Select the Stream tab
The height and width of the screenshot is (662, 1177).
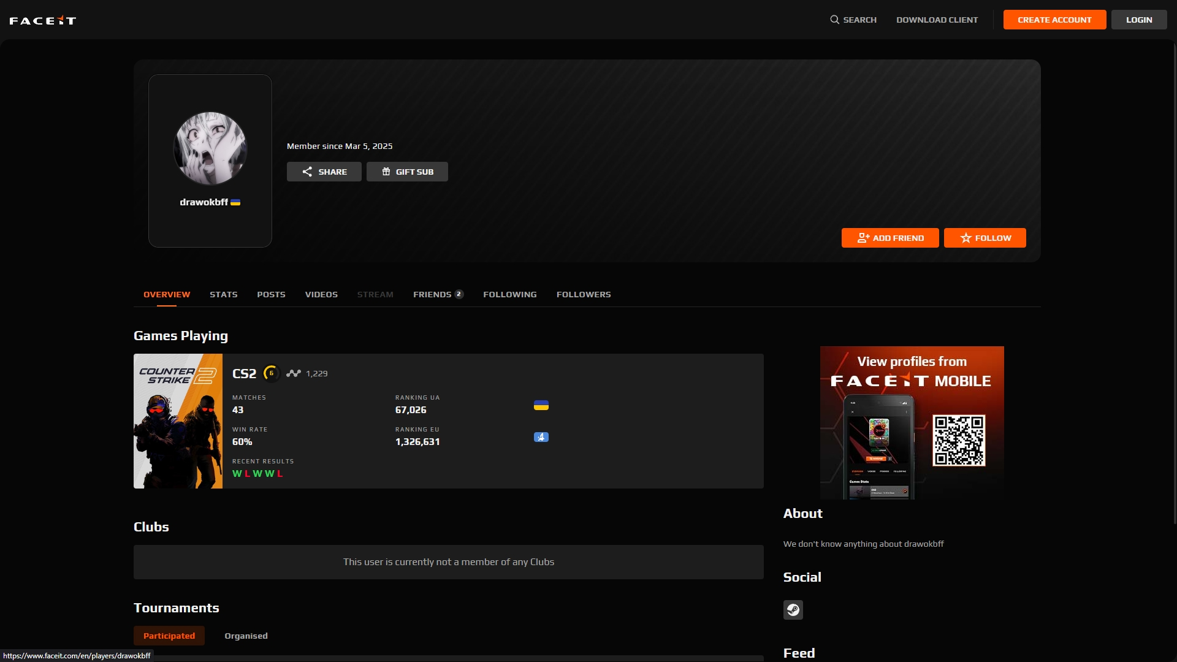coord(375,295)
